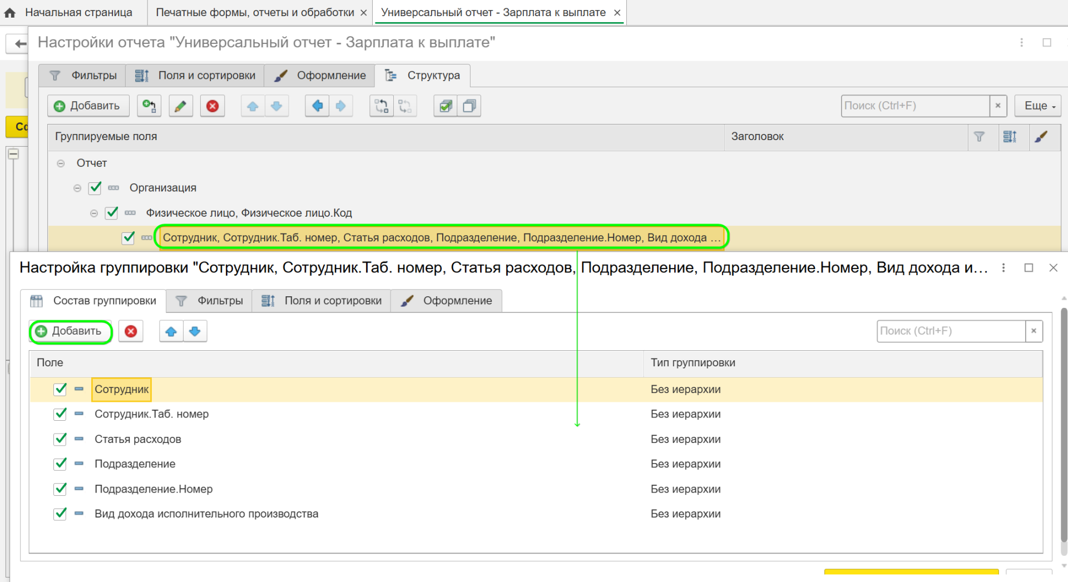Collapse the Физическое лицо grouping node
This screenshot has height=582, width=1068.
point(93,213)
